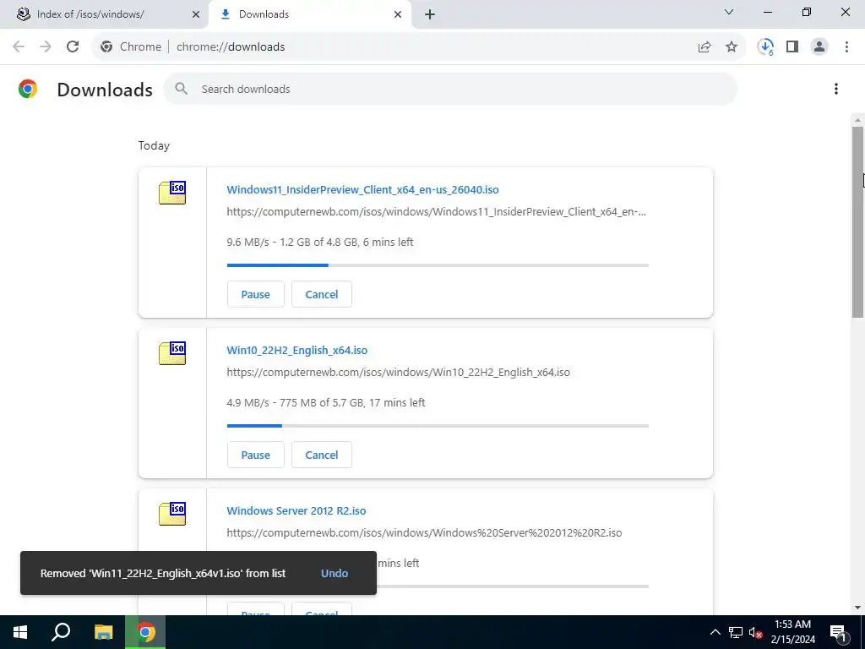This screenshot has width=865, height=649.
Task: Click the magnifier icon in search downloads
Action: pos(181,88)
